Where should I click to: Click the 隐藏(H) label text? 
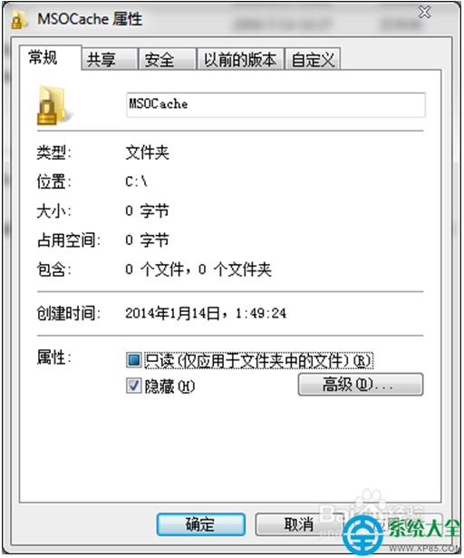(170, 387)
